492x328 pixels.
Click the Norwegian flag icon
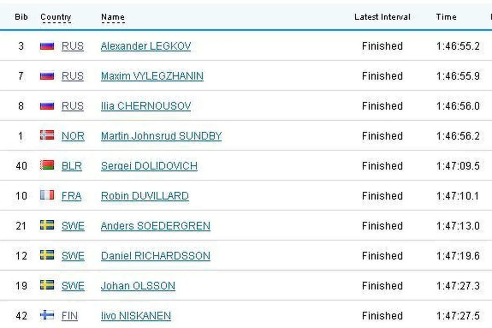[x=47, y=135]
